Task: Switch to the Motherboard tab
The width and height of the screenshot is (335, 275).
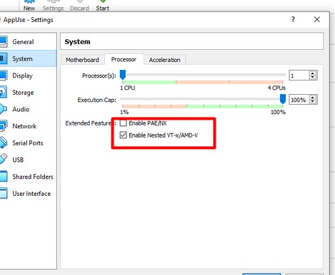Action: (82, 60)
